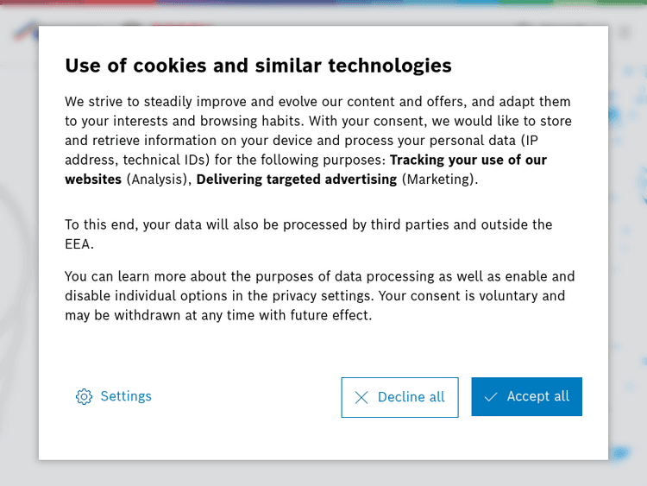Click the 'Accept all' label text

point(538,396)
